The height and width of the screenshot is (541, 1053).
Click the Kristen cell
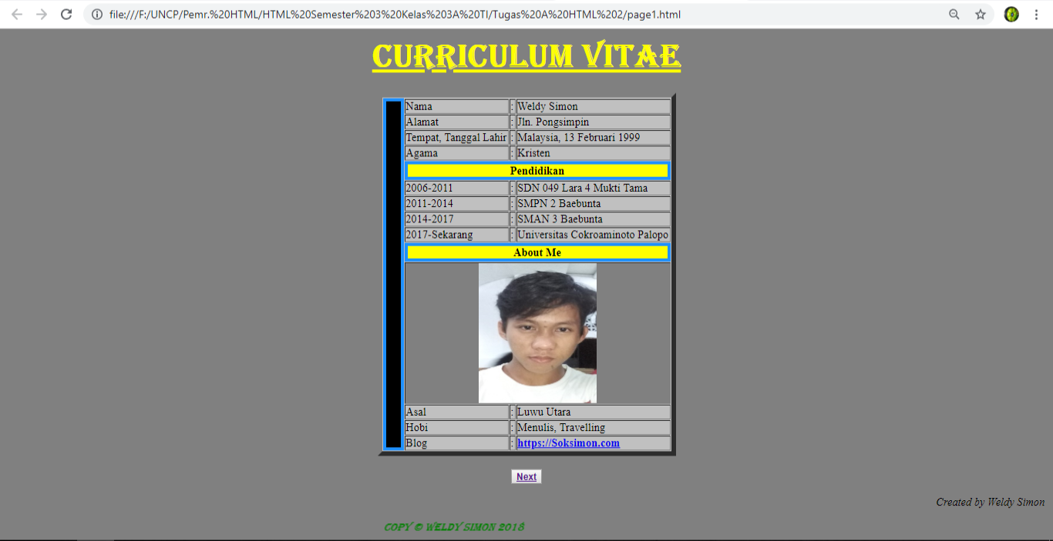click(x=593, y=153)
